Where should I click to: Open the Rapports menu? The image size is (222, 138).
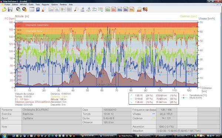(46, 4)
